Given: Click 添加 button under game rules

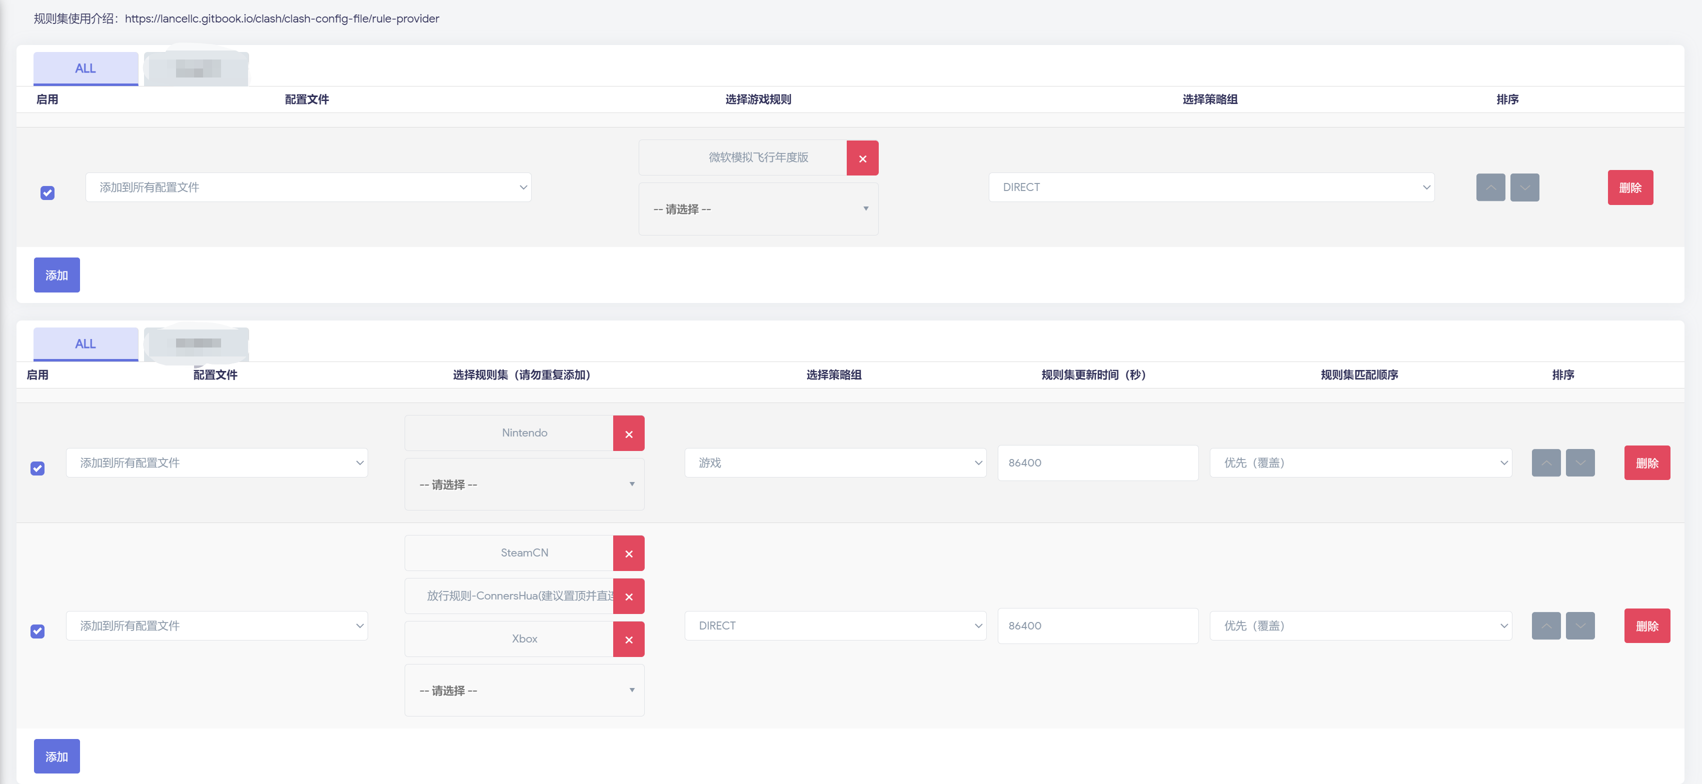Looking at the screenshot, I should coord(57,275).
